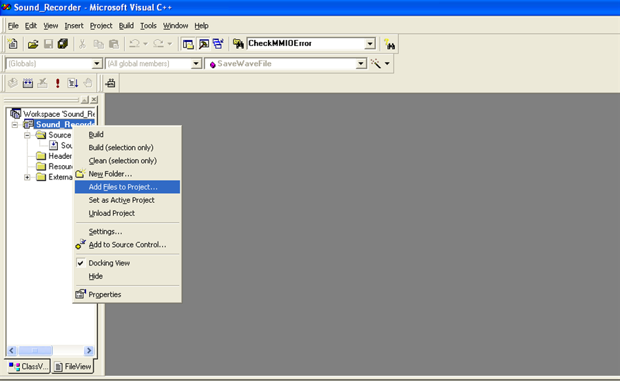Click the Paste clipboard icon

click(x=114, y=44)
